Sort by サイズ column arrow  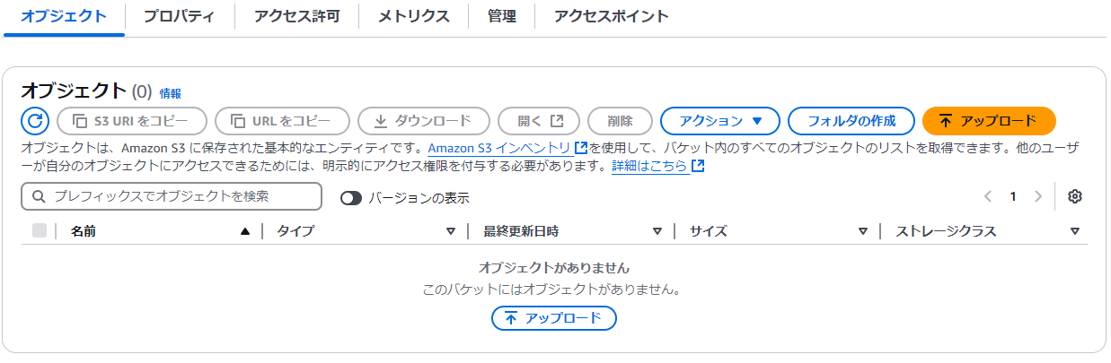(863, 231)
